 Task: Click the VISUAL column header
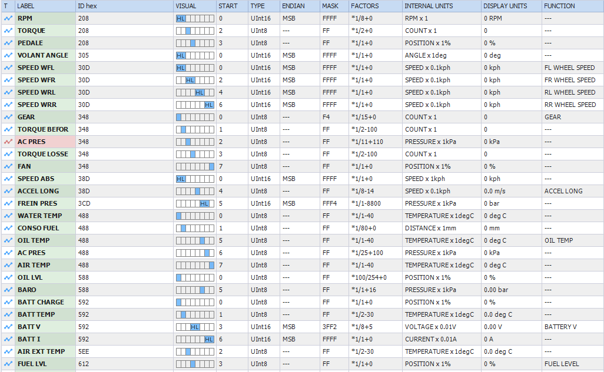click(195, 6)
